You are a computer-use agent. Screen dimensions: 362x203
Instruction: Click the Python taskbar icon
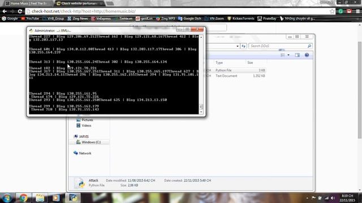pos(73,198)
